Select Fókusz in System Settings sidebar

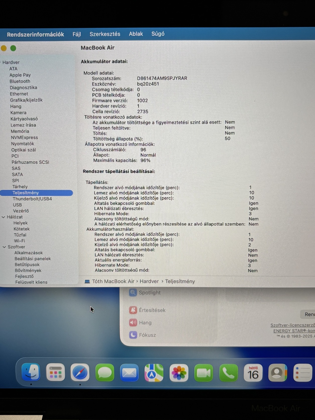(147, 335)
